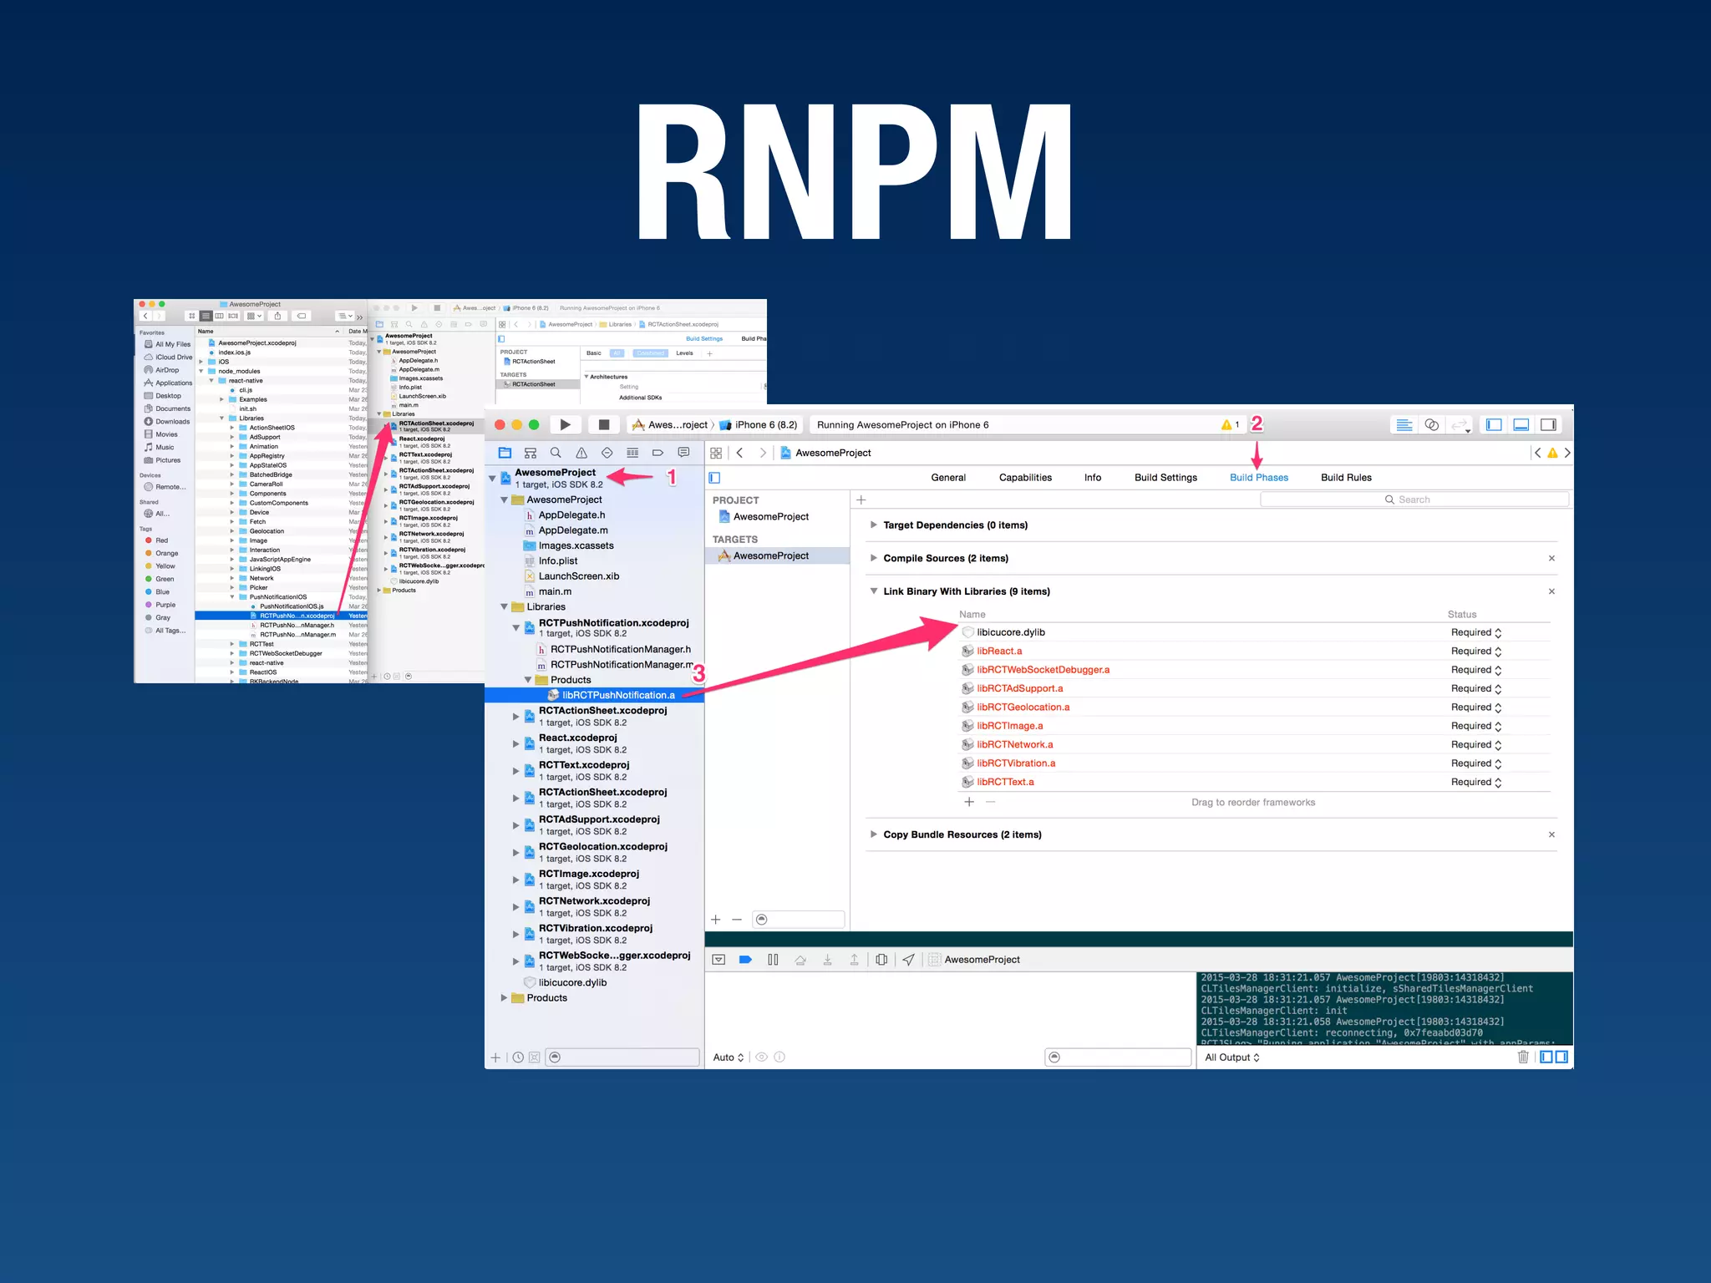Click the step into icon in debug bar
This screenshot has height=1283, width=1711.
coord(827,960)
